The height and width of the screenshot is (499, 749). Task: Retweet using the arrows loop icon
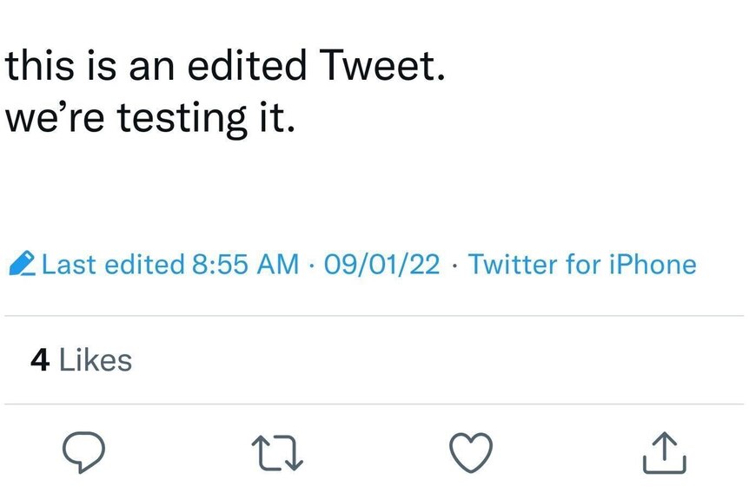click(x=277, y=452)
